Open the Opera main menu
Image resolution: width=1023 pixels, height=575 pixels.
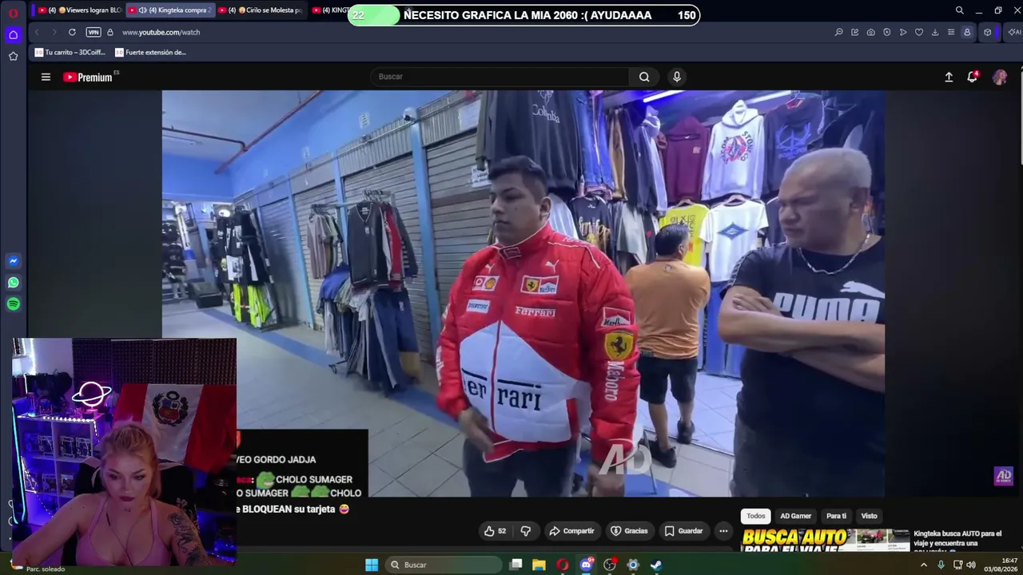pos(13,13)
